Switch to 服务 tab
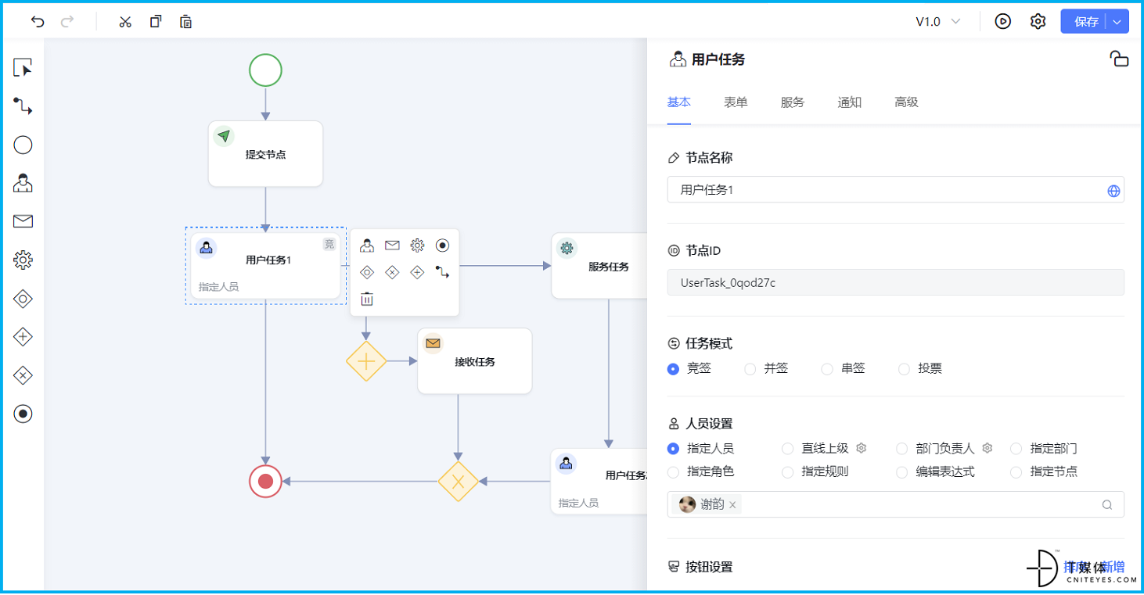1144x595 pixels. pos(793,102)
